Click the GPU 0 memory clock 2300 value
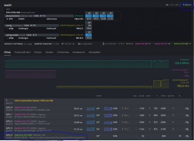 point(163,108)
